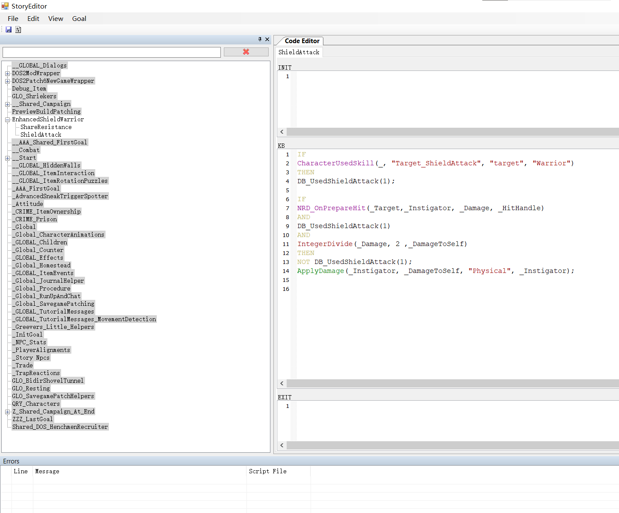Select __GLOBAL_Dialogs in the tree
Viewport: 619px width, 513px height.
pos(39,65)
